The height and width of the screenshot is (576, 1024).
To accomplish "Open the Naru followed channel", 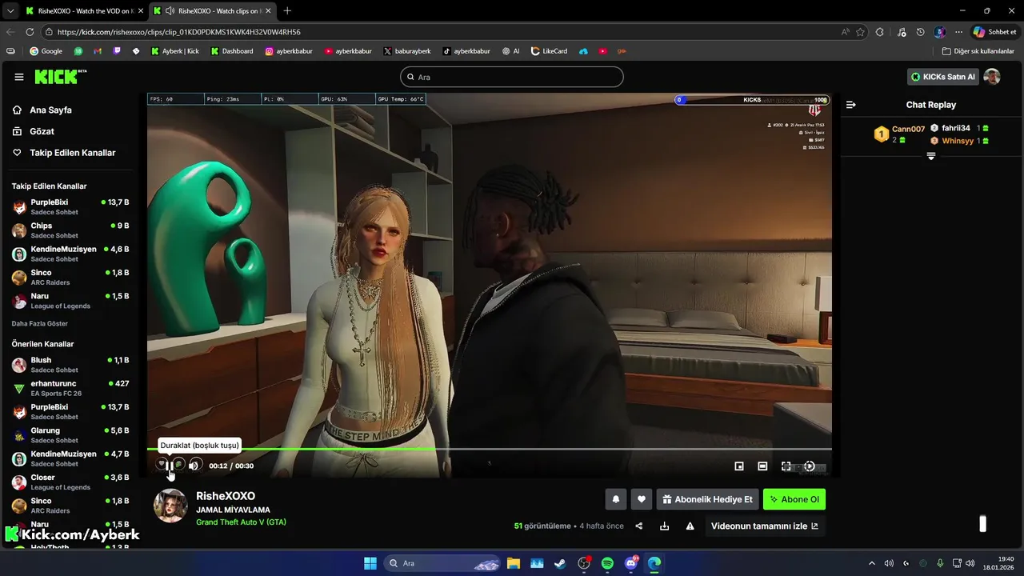I will coord(70,301).
